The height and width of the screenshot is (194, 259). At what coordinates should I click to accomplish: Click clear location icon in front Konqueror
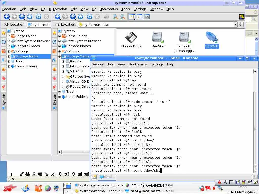57,25
